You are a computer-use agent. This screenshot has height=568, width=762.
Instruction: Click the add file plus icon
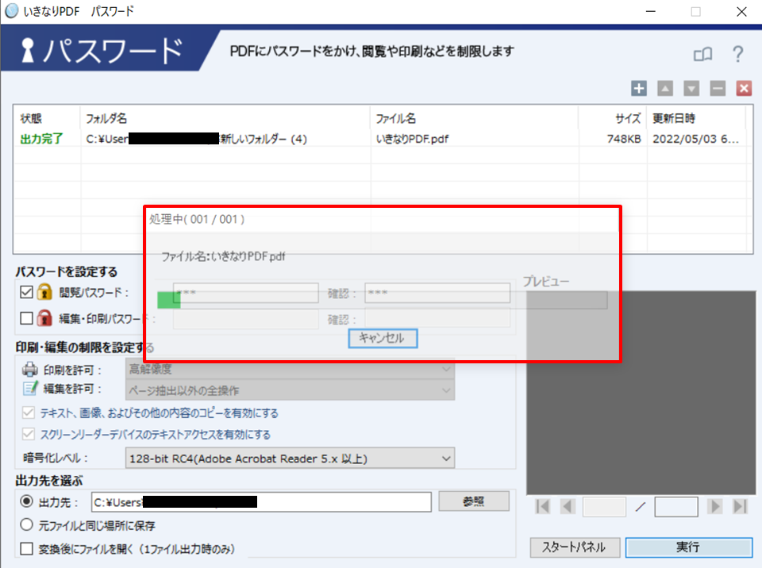638,88
